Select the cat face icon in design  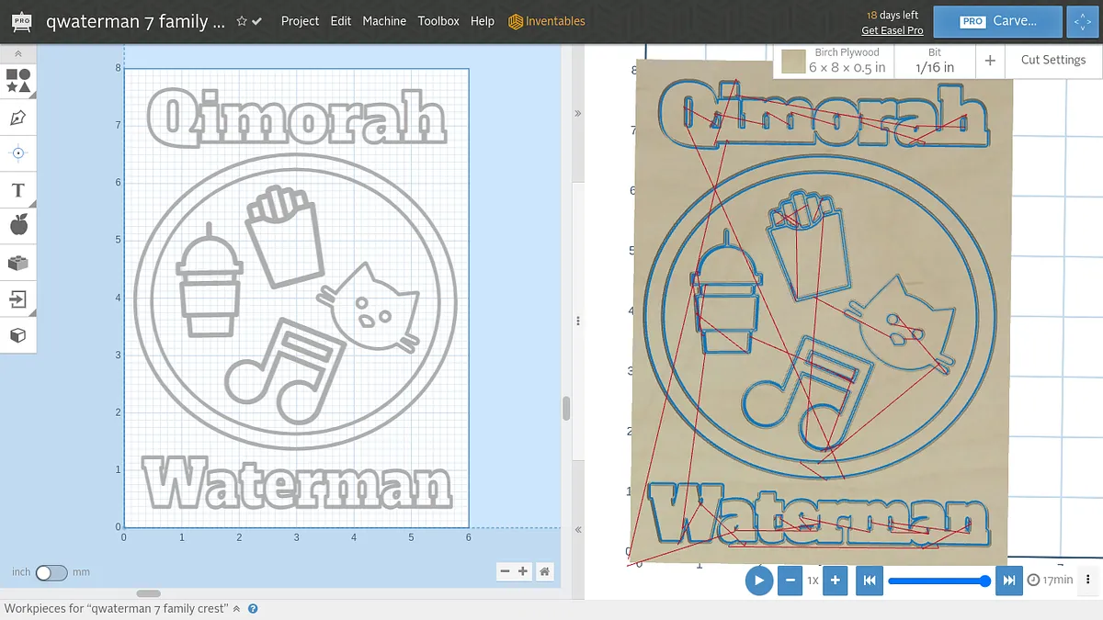pyautogui.click(x=370, y=308)
